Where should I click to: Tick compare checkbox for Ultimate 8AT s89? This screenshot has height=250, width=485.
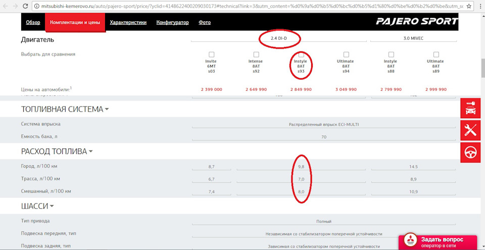(436, 55)
